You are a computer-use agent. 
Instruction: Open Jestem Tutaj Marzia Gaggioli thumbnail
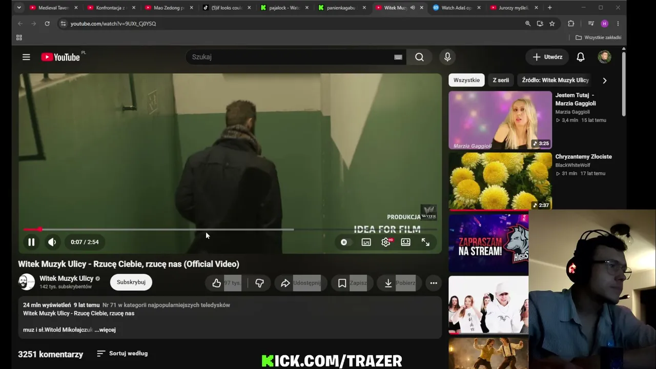[500, 120]
